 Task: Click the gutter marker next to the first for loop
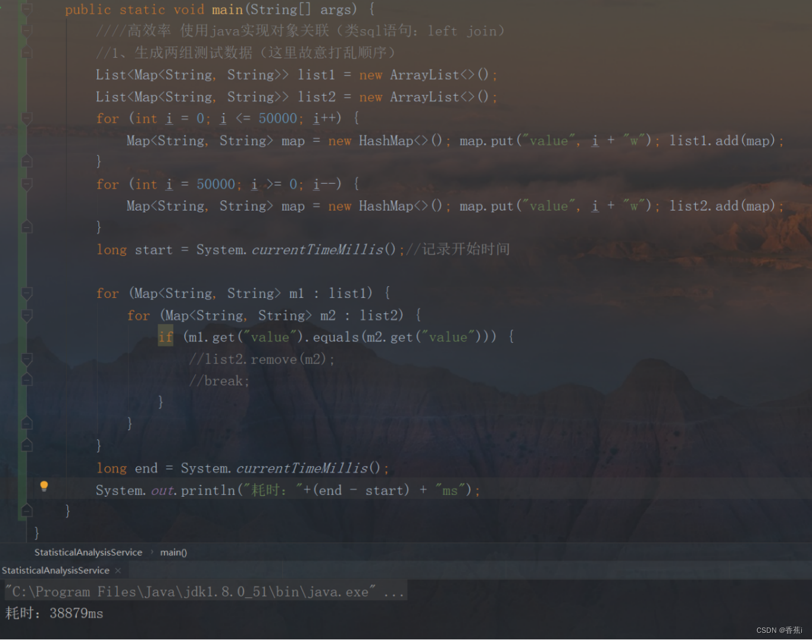[27, 118]
